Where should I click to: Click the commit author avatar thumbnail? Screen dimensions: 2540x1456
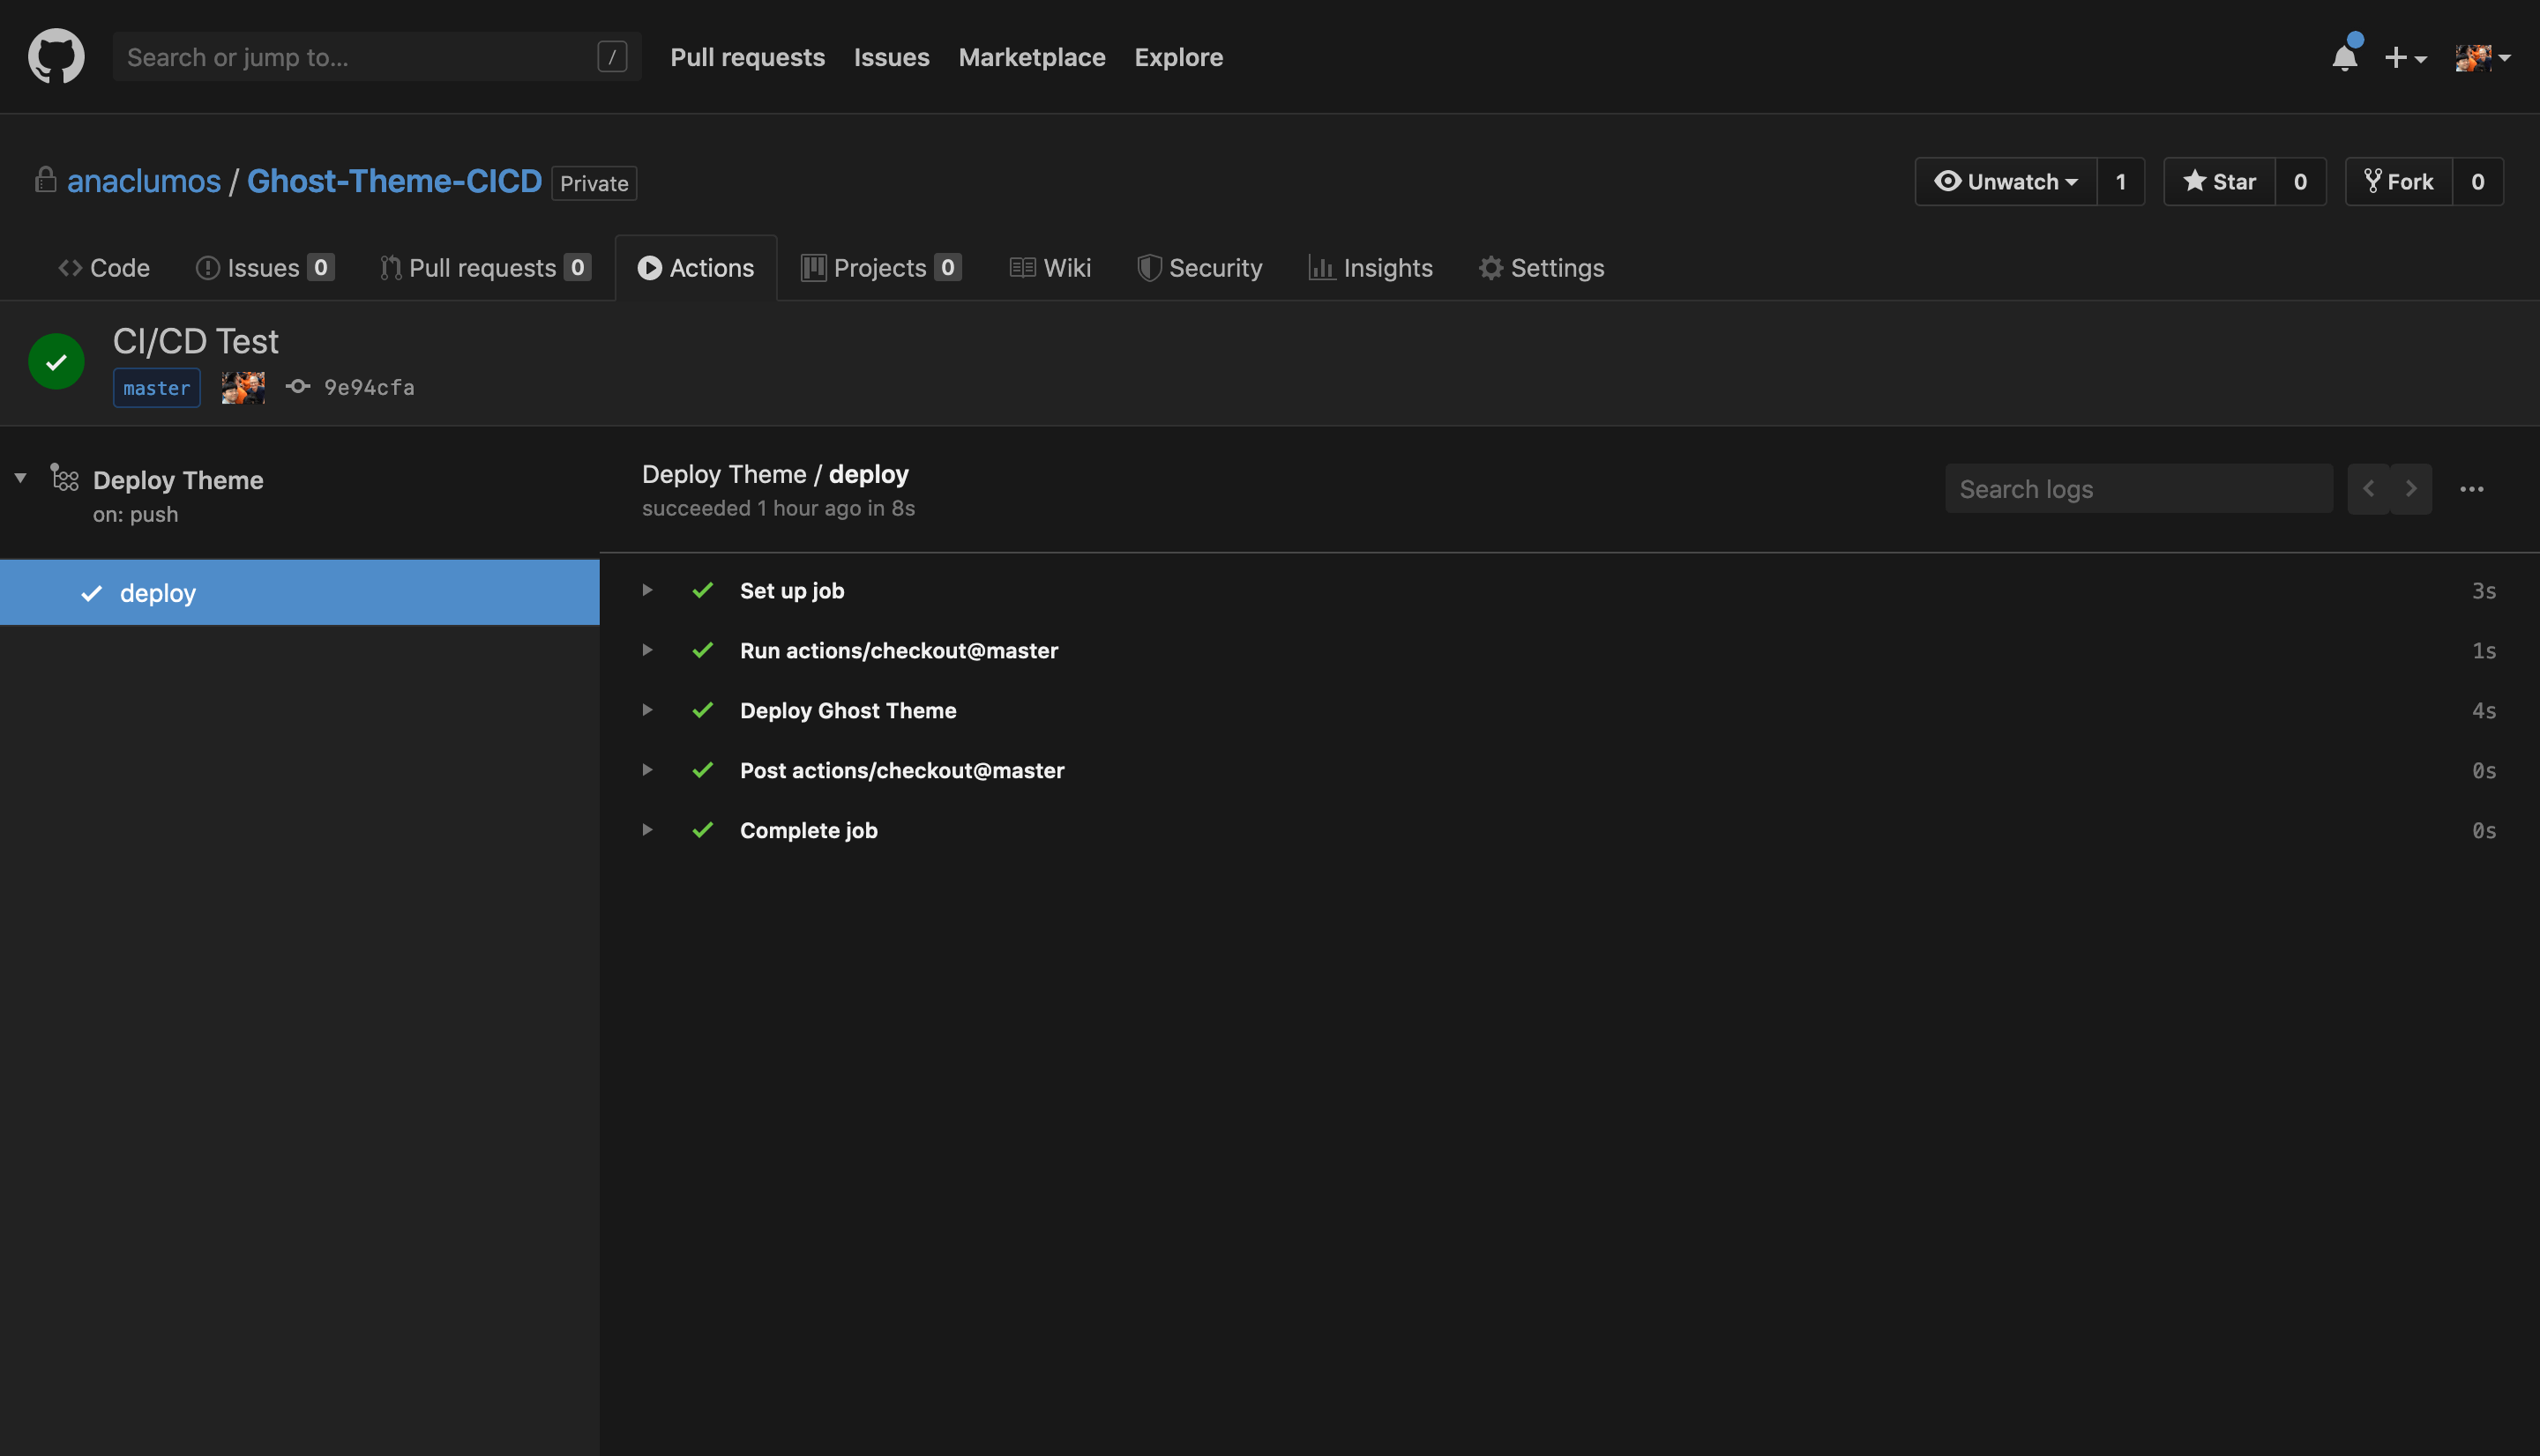point(243,388)
